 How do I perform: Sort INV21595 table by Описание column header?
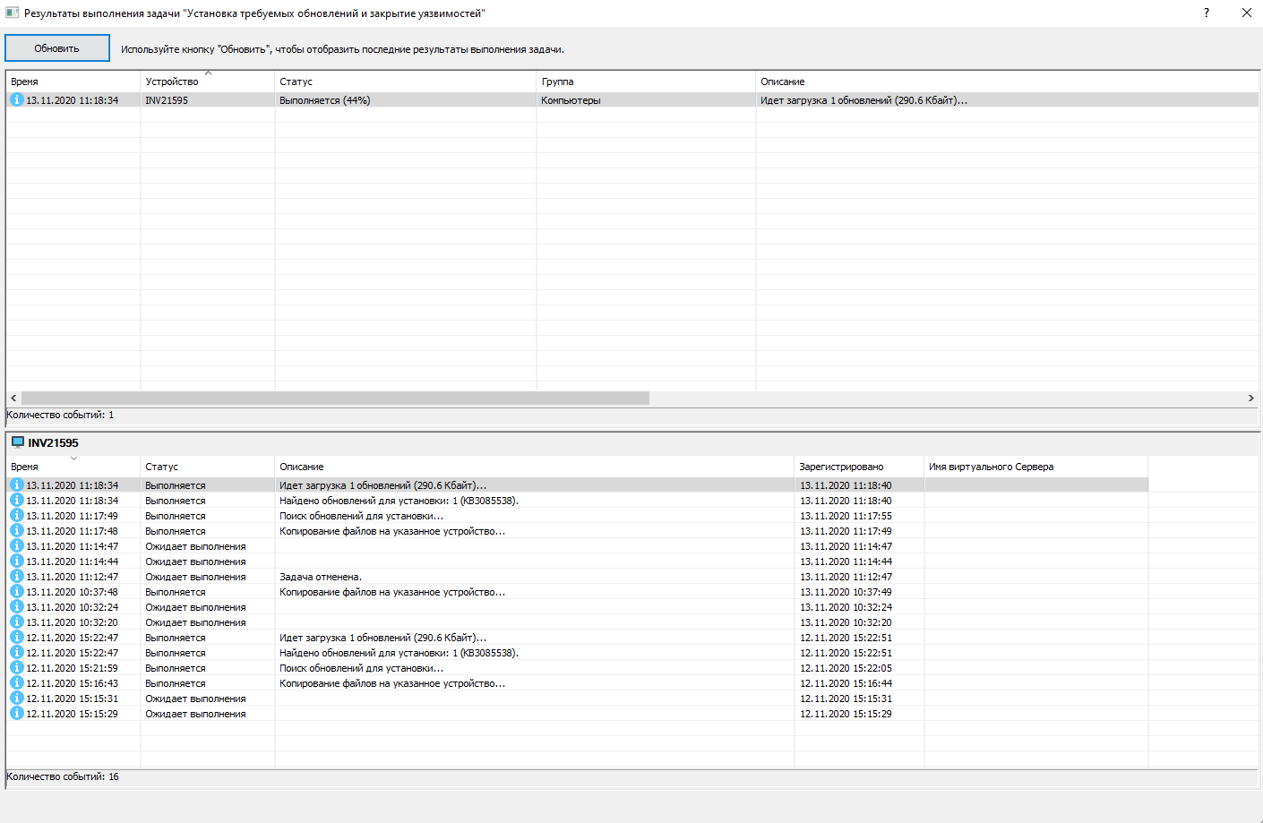tap(534, 467)
